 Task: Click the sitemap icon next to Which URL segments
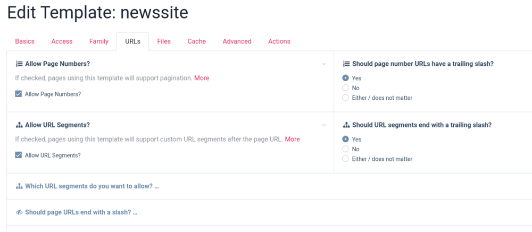click(x=19, y=186)
